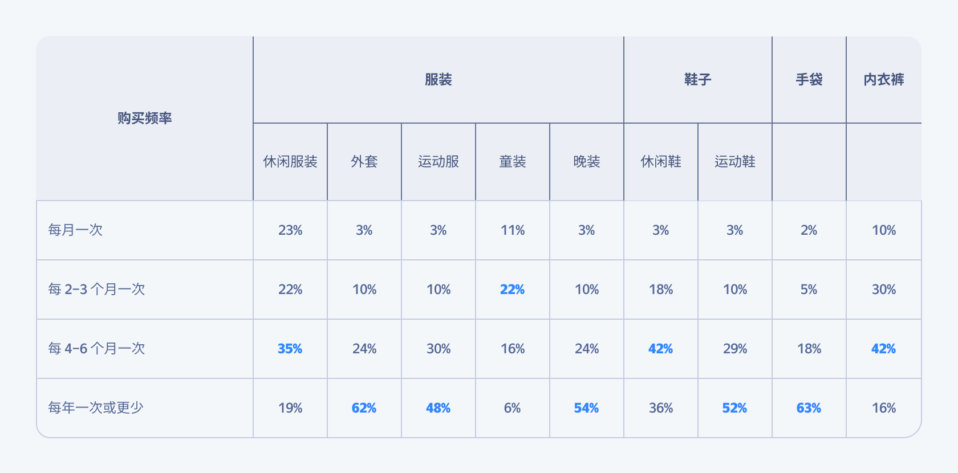The width and height of the screenshot is (958, 473).
Task: Click the highlighted 63% value for 手袋
Action: (809, 408)
